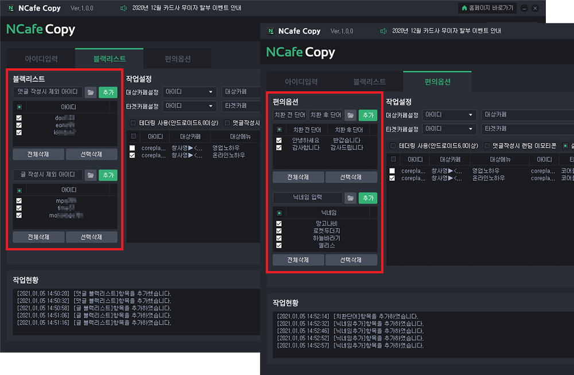Click speaker icon in front window title bar
The width and height of the screenshot is (574, 375).
[383, 31]
